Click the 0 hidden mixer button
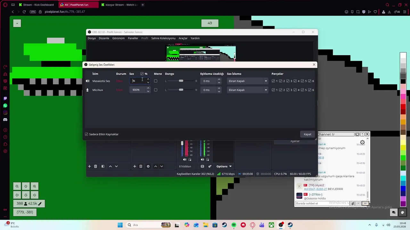Viewport: 410px width, 230px height. pyautogui.click(x=185, y=166)
